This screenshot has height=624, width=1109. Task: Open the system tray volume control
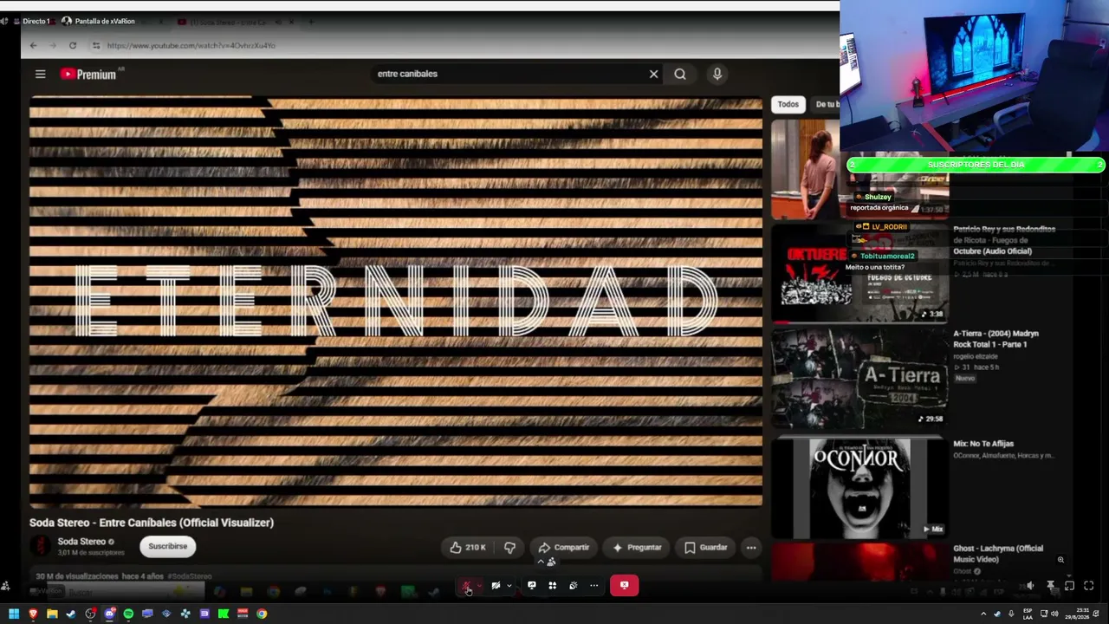click(x=1054, y=614)
